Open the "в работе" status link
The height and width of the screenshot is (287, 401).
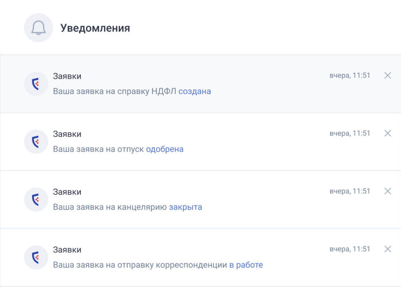pyautogui.click(x=246, y=265)
